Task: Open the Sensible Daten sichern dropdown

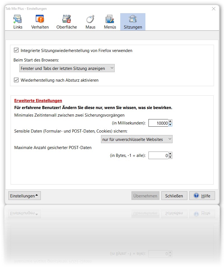Action: click(137, 139)
